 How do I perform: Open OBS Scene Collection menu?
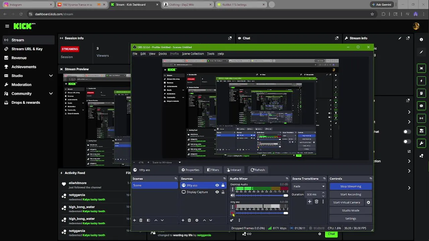click(x=193, y=54)
